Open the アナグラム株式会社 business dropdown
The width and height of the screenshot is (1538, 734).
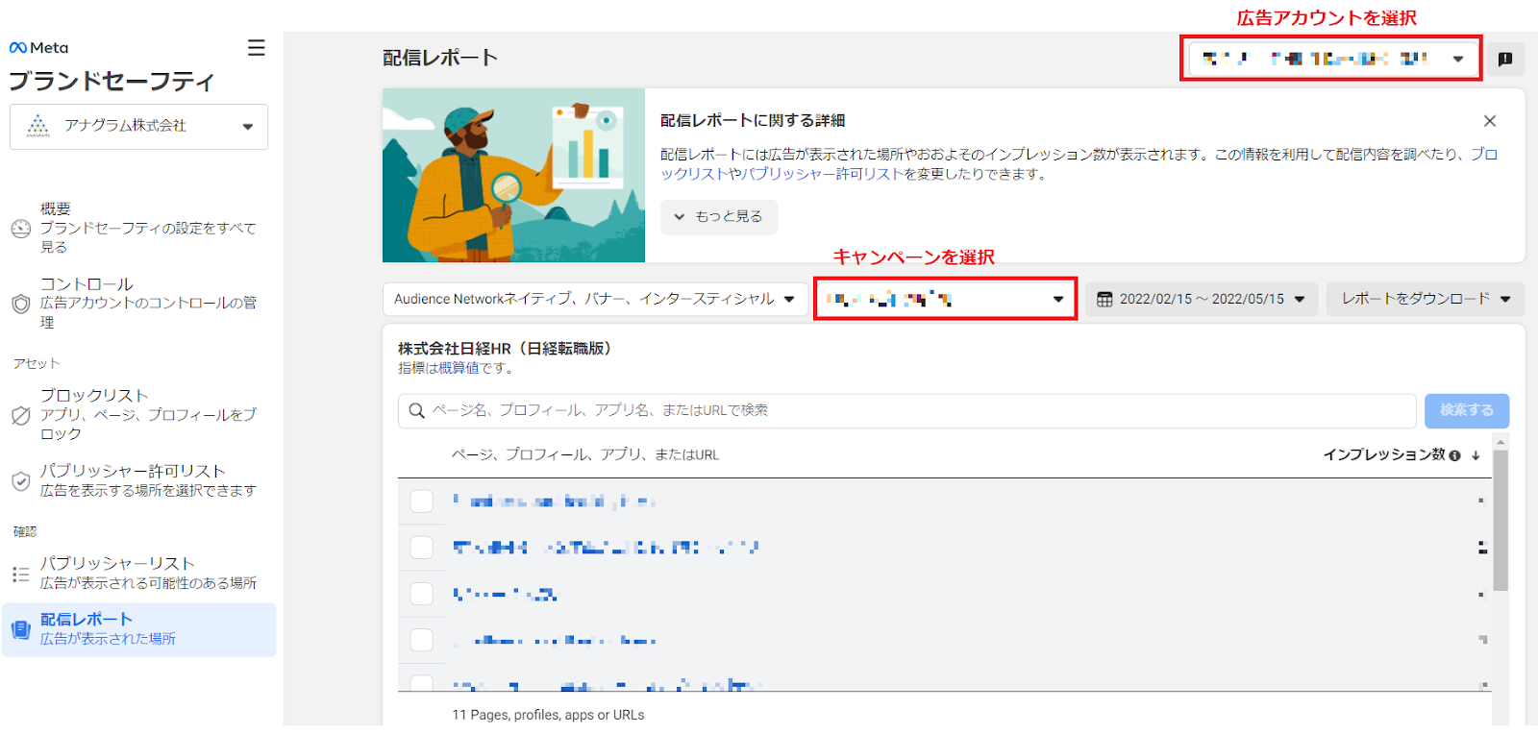click(138, 127)
